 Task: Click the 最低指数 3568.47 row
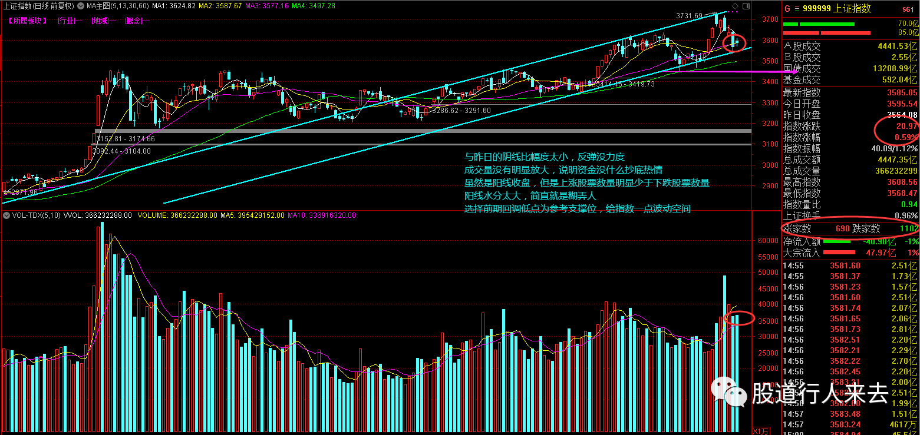pos(850,193)
